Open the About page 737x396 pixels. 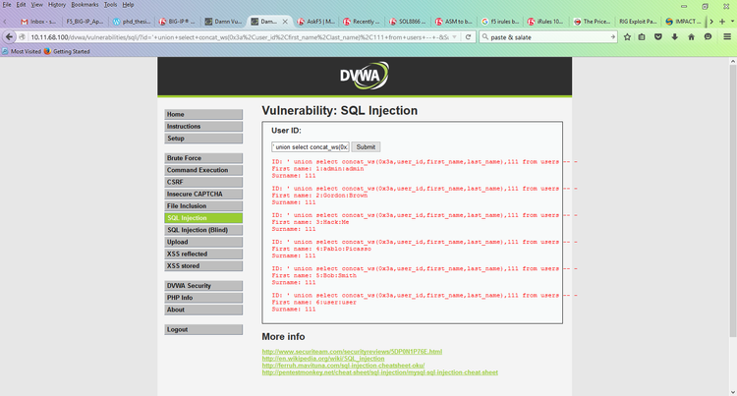(203, 310)
